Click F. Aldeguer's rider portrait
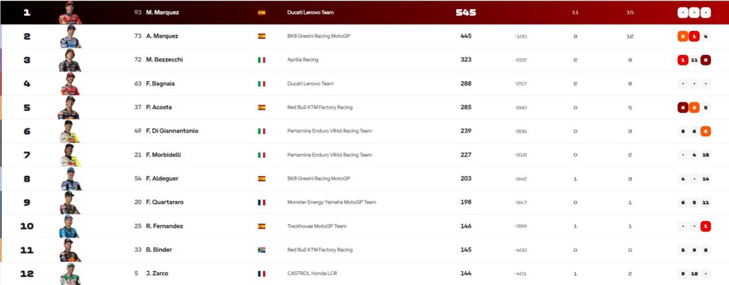729x285 pixels. click(x=70, y=179)
